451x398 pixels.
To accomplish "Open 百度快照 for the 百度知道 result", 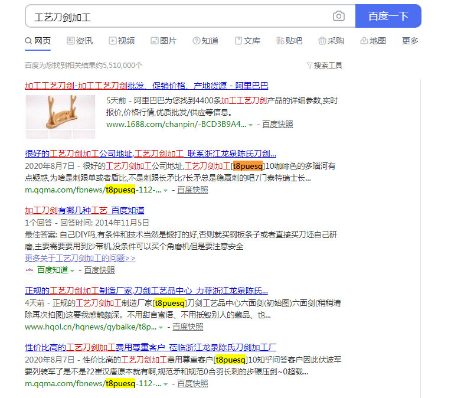I will [99, 270].
